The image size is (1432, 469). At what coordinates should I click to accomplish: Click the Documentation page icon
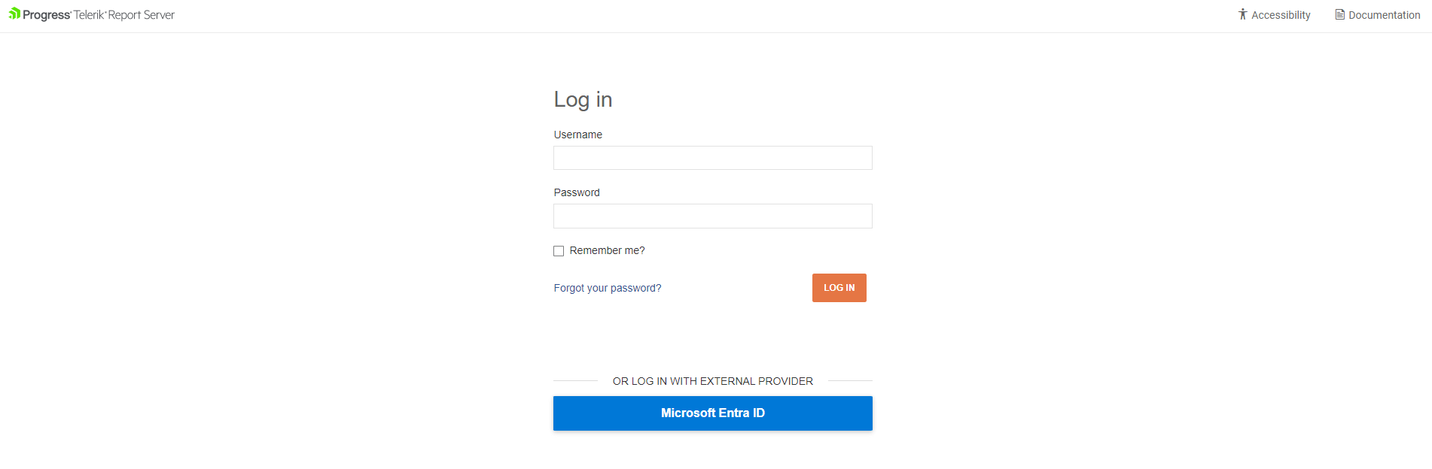(x=1339, y=14)
